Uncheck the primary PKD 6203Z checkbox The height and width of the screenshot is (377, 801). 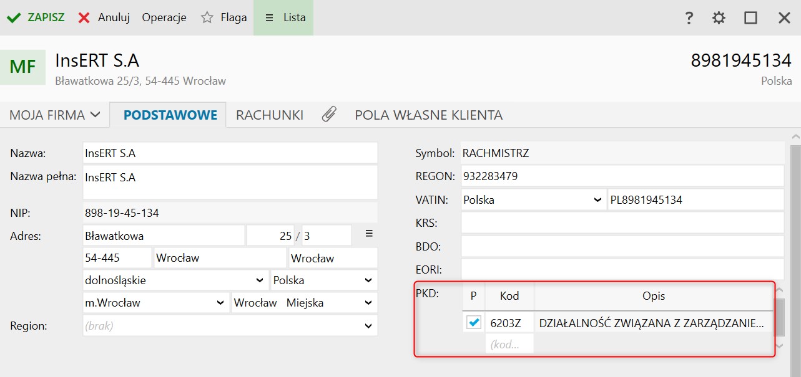tap(474, 322)
